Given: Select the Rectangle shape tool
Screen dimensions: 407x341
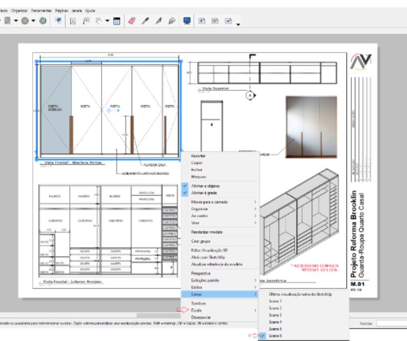Looking at the screenshot, I should [7, 21].
